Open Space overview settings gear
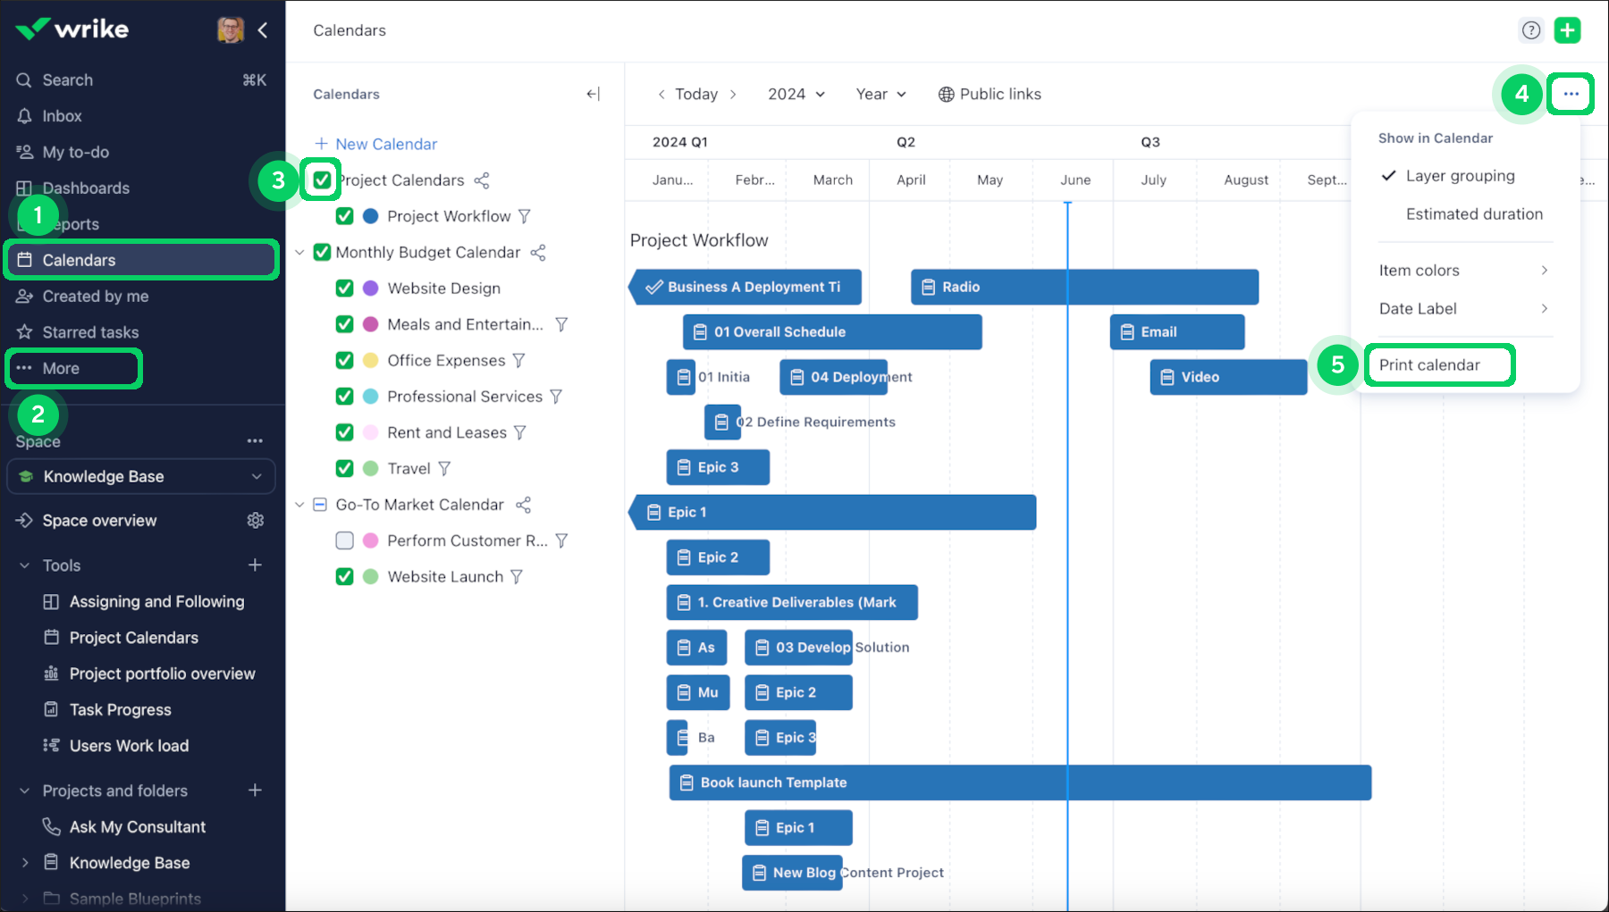Image resolution: width=1609 pixels, height=912 pixels. click(x=256, y=521)
